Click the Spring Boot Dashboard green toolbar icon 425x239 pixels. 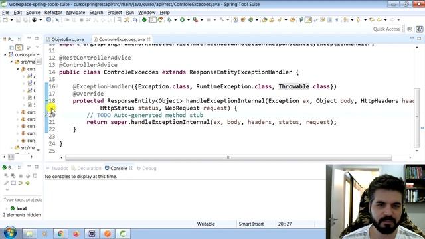[144, 20]
